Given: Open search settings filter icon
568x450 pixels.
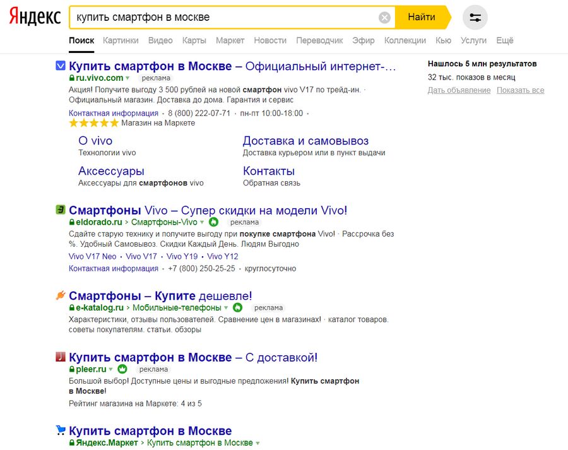Looking at the screenshot, I should pyautogui.click(x=475, y=18).
